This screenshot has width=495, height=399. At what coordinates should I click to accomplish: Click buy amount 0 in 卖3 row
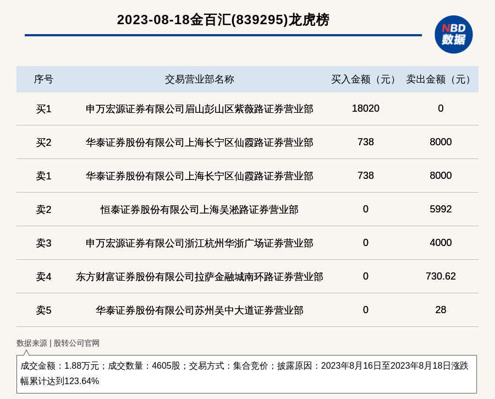366,243
